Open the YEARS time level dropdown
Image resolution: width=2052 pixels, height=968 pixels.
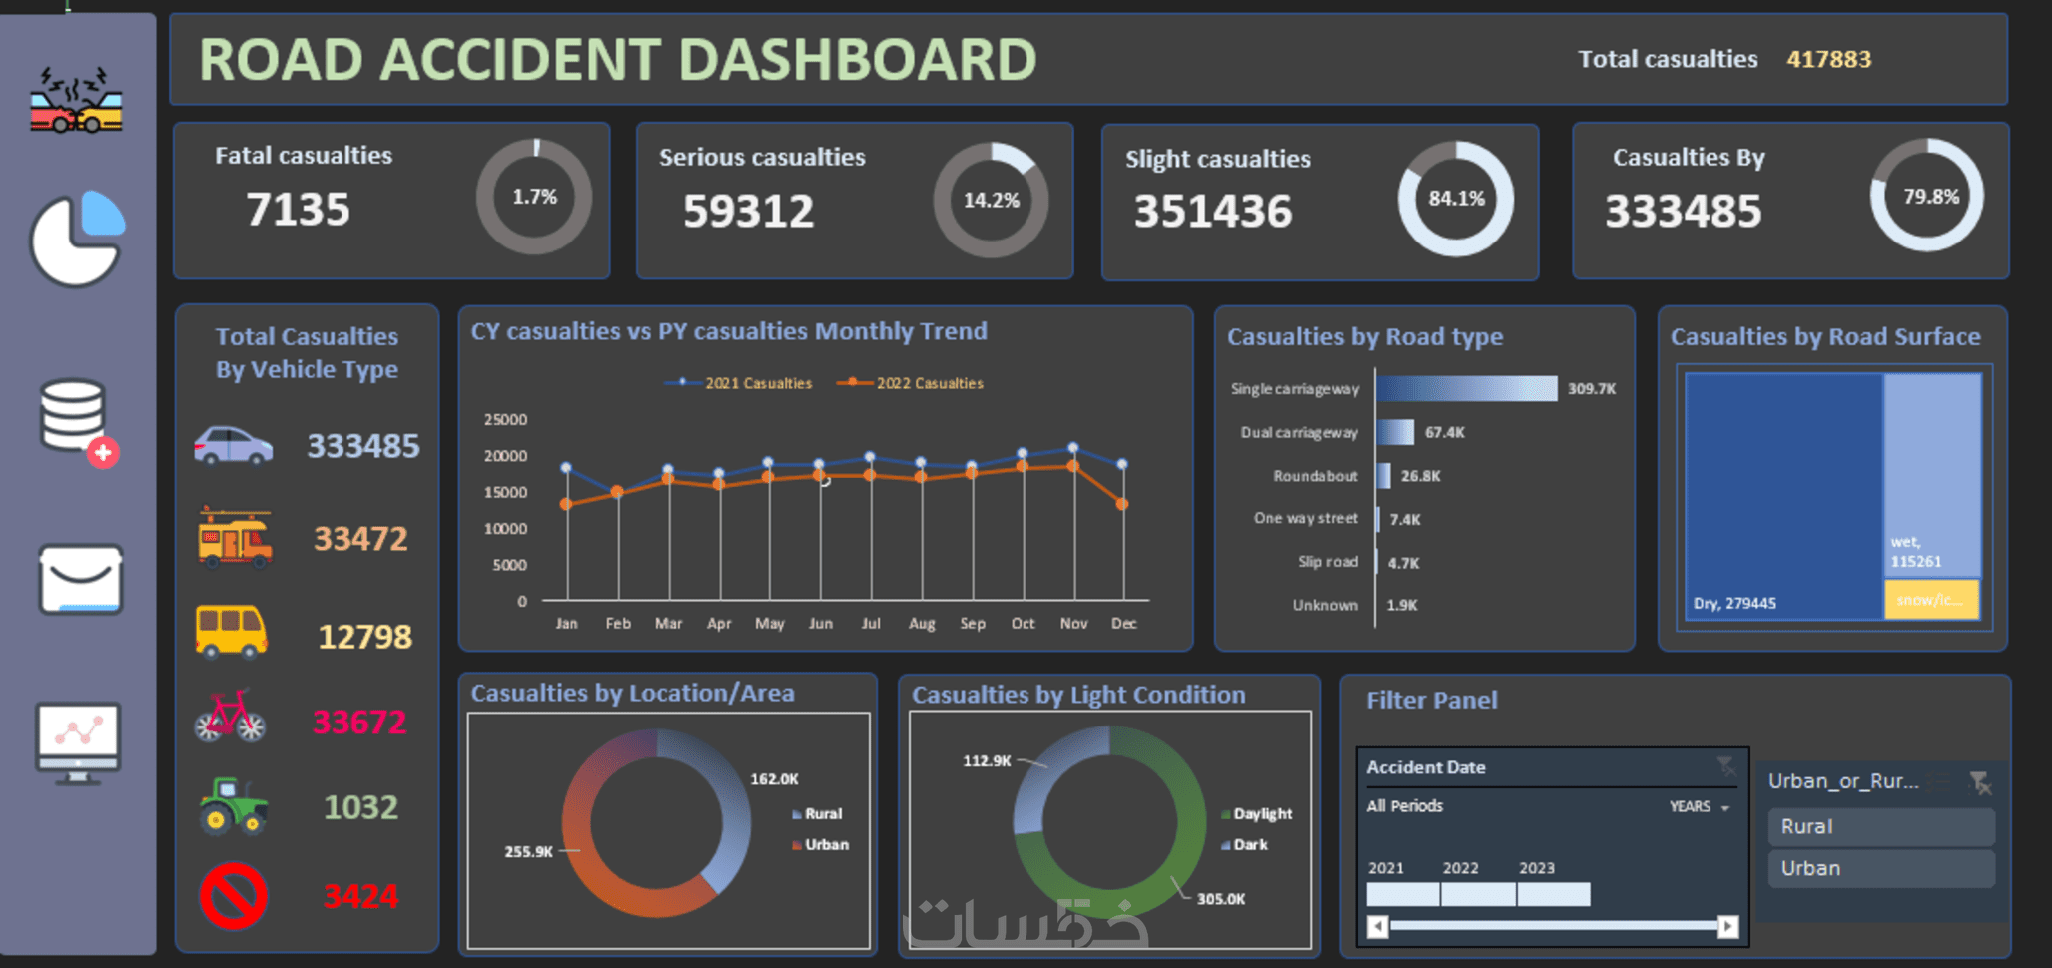pyautogui.click(x=1700, y=806)
